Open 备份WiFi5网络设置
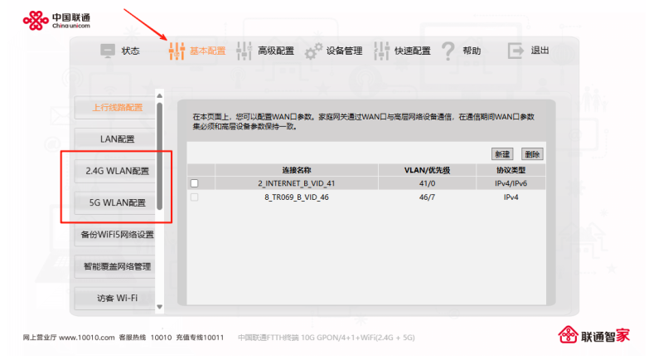Image resolution: width=663 pixels, height=360 pixels. (115, 235)
